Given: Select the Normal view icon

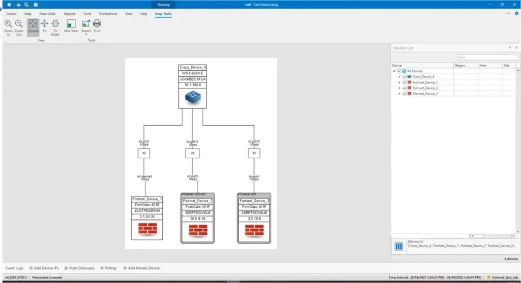Looking at the screenshot, I should 33,24.
